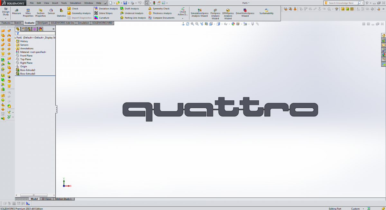The image size is (386, 210).
Task: Click the Check tool
Action: (x=73, y=9)
